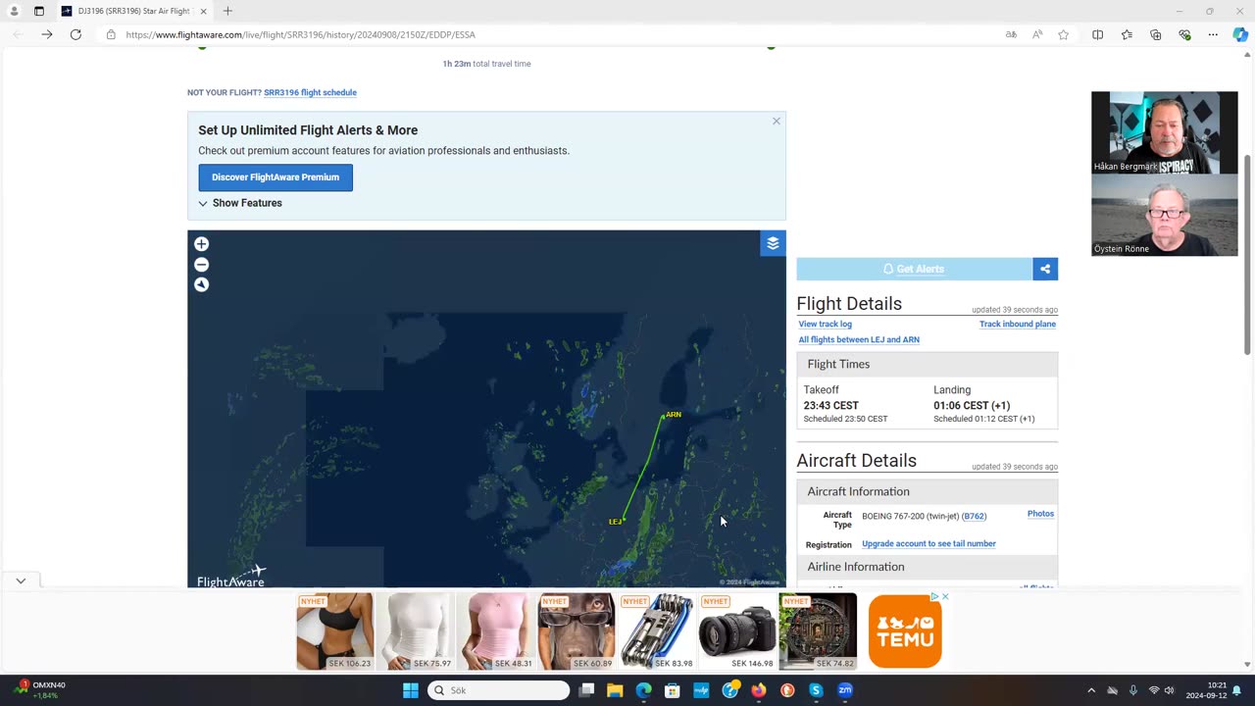
Task: Open the Zoom app from the taskbar
Action: (x=845, y=690)
